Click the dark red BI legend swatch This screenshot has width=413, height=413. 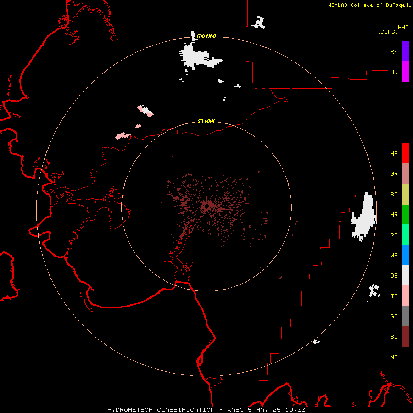pos(405,337)
